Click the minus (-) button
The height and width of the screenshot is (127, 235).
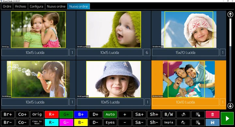[x=125, y=122]
